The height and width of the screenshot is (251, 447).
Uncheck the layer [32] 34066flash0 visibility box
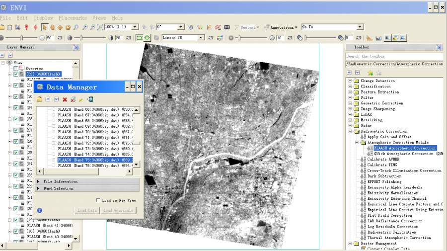[16, 74]
